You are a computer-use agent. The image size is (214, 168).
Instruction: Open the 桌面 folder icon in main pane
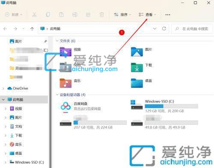[x=137, y=83]
